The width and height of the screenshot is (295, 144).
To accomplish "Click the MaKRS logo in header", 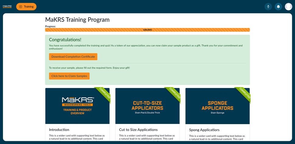I will point(7,7).
